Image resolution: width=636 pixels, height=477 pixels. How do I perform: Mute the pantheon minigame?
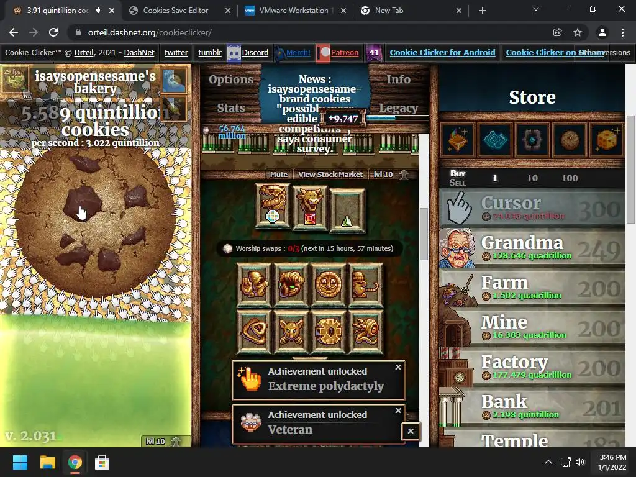(279, 175)
